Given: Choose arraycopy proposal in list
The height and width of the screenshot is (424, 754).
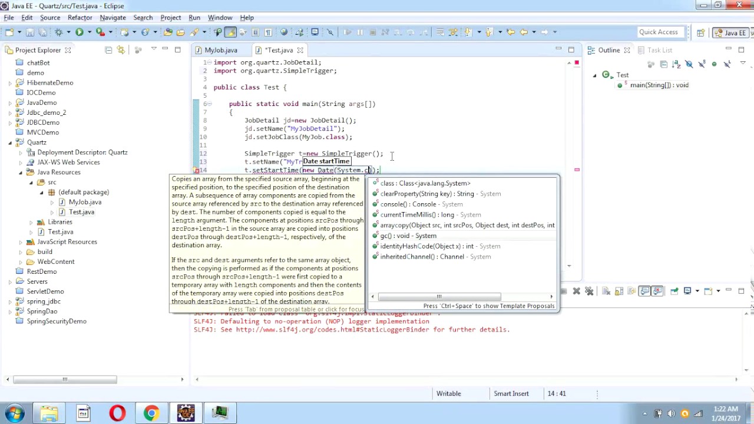Looking at the screenshot, I should pyautogui.click(x=462, y=225).
